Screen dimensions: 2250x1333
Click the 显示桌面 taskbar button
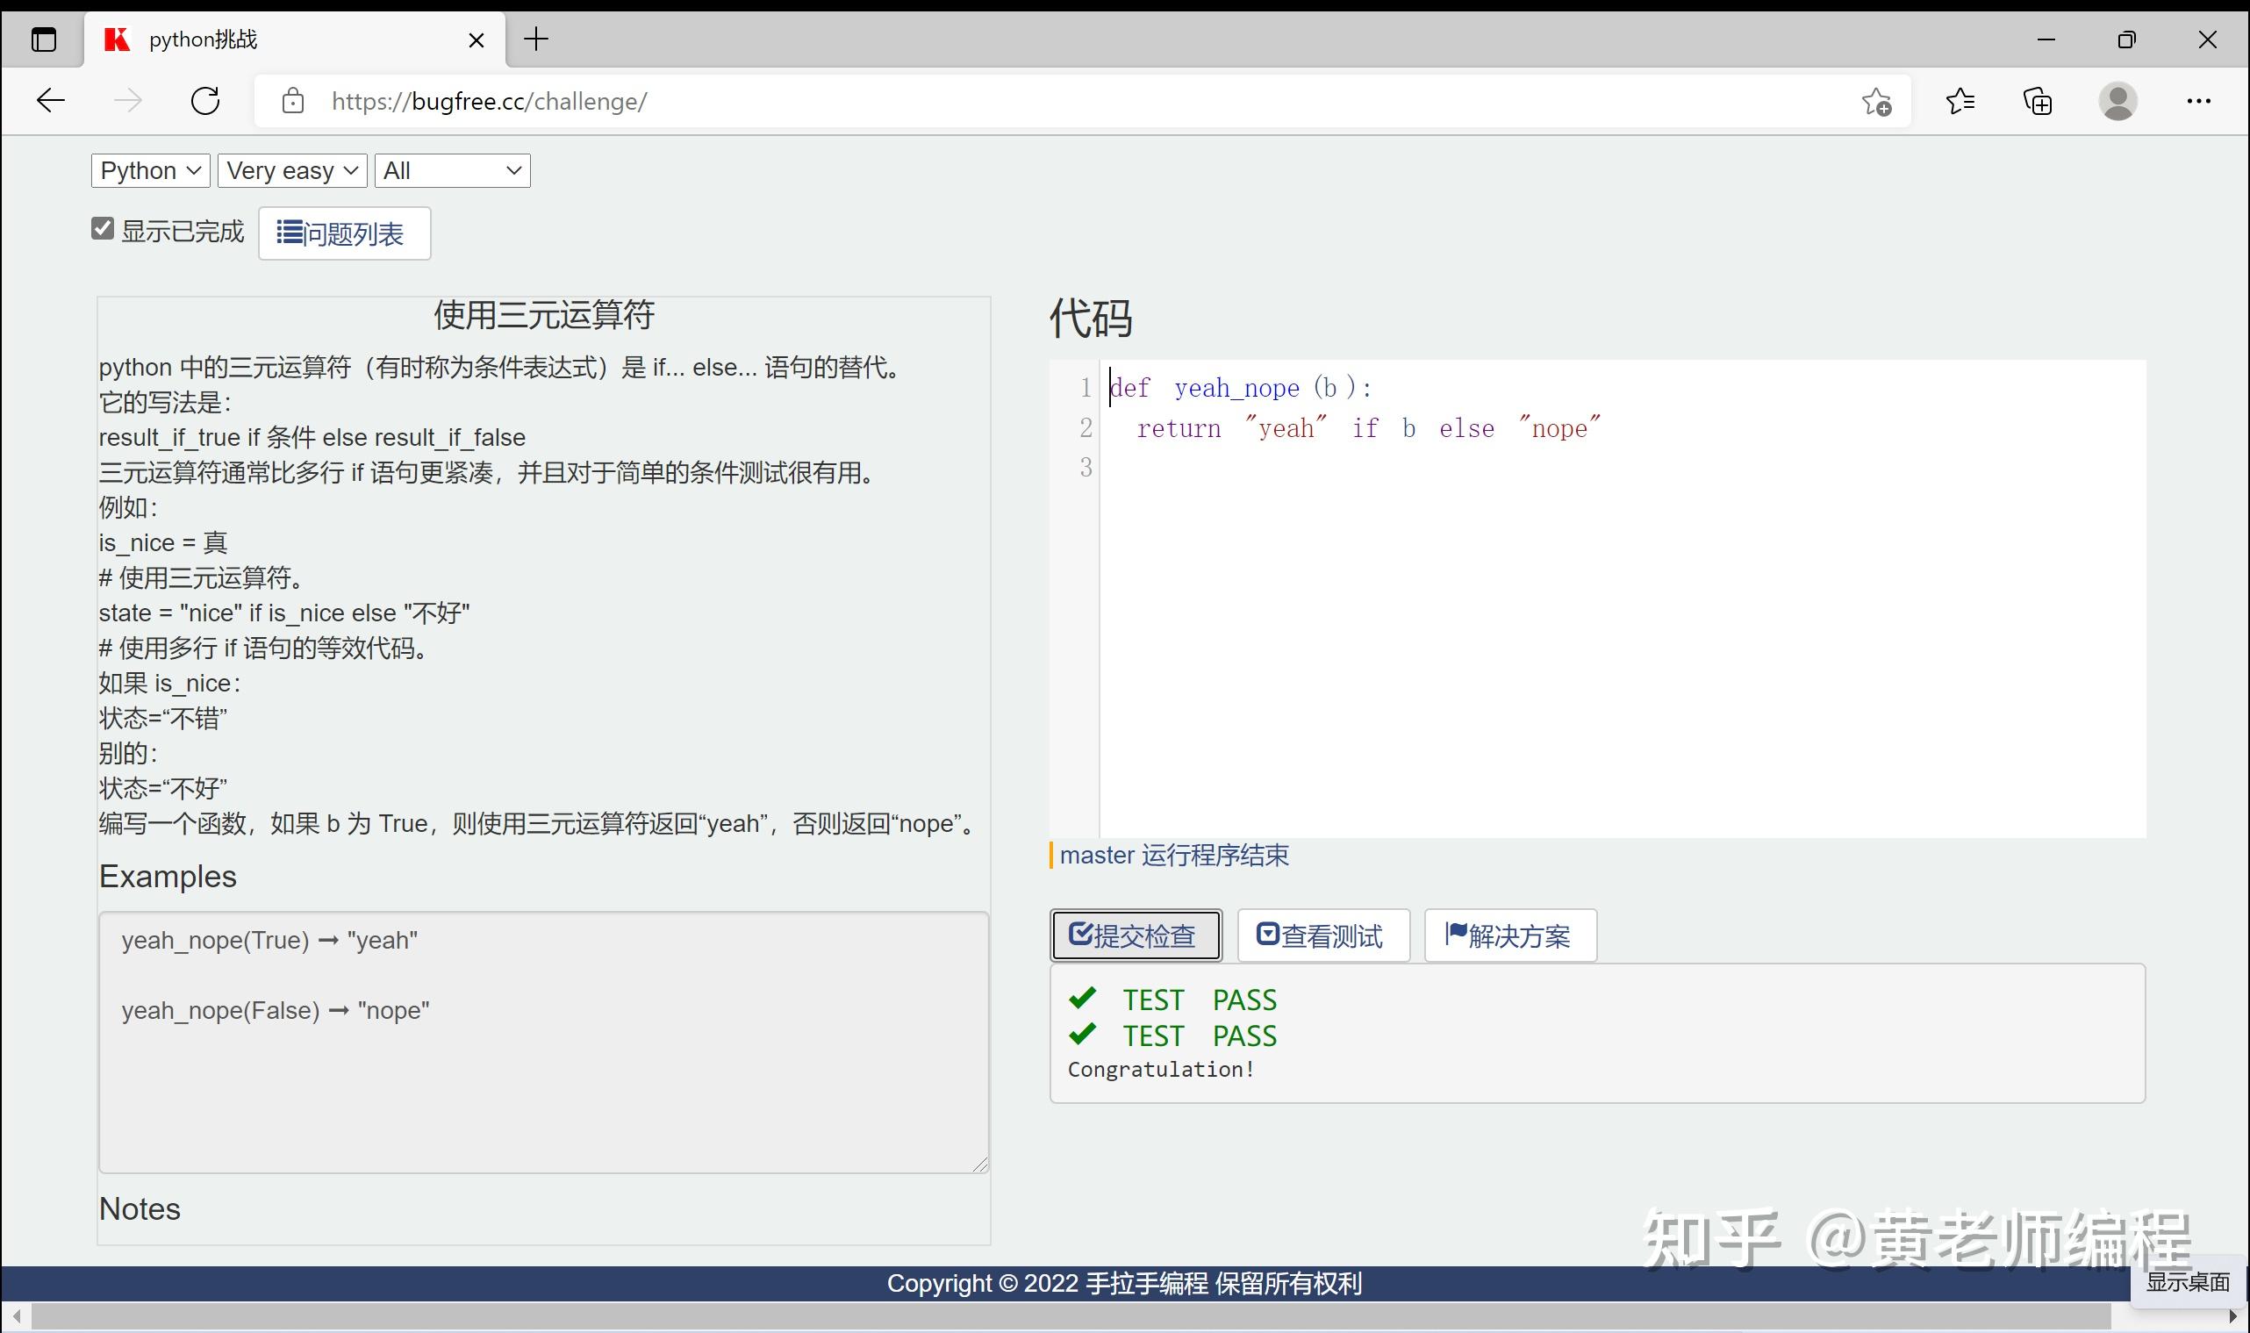[x=2189, y=1282]
